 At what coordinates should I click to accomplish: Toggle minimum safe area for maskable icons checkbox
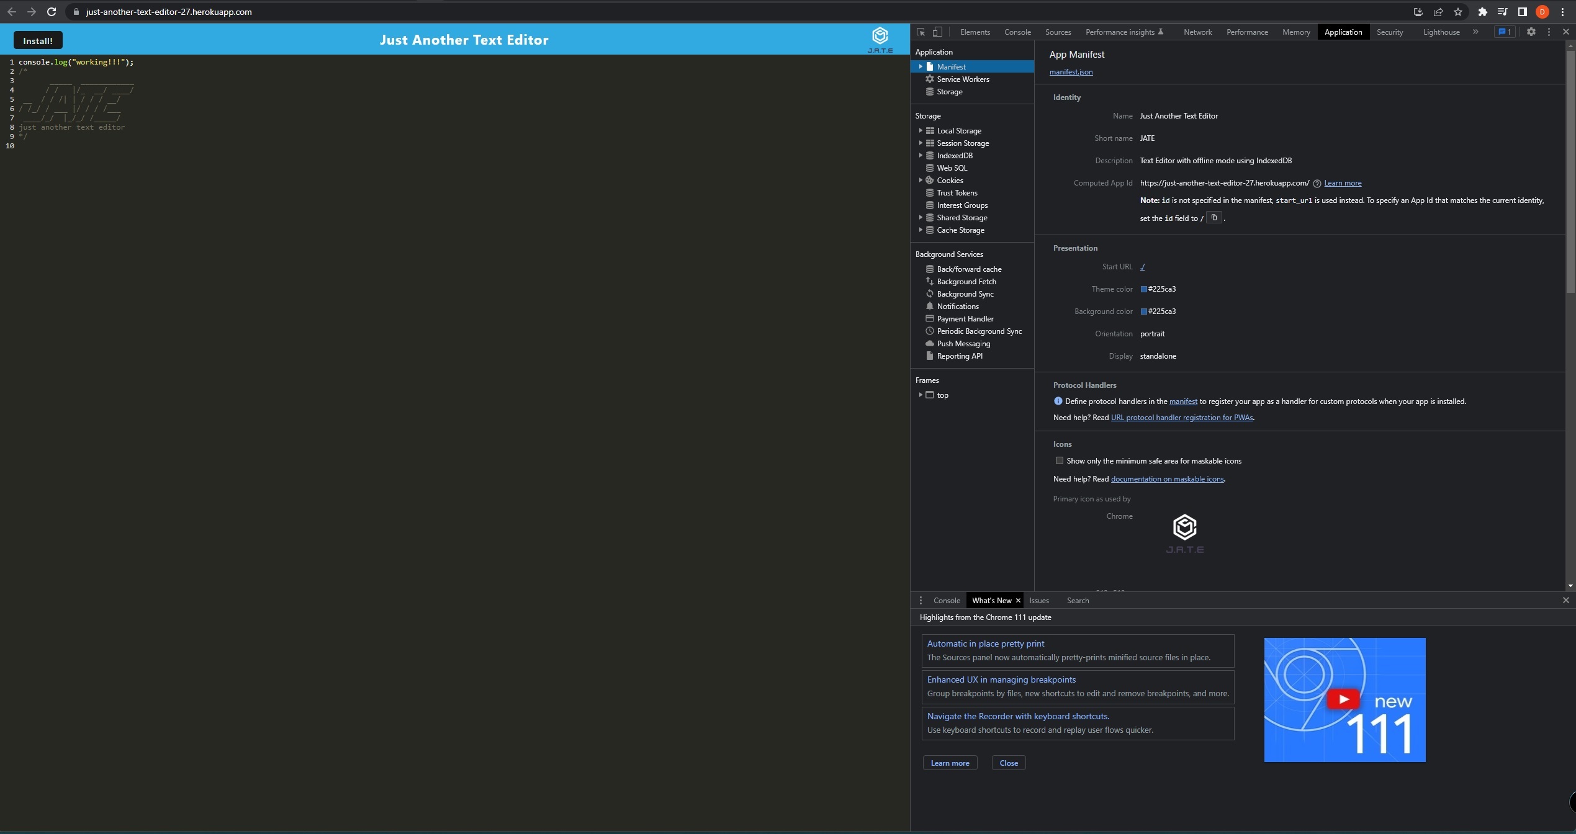pyautogui.click(x=1059, y=460)
